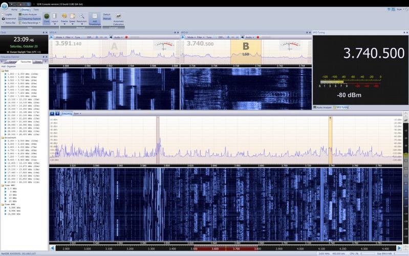Start recording on VFO-B red button
This screenshot has width=409, height=256.
tap(258, 37)
